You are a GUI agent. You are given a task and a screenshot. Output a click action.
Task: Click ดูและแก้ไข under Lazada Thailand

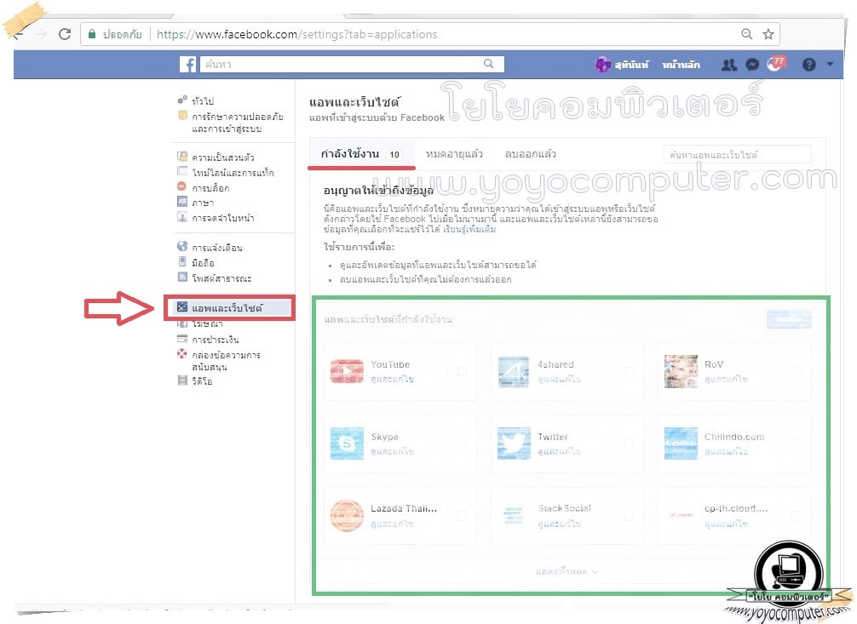(x=392, y=524)
